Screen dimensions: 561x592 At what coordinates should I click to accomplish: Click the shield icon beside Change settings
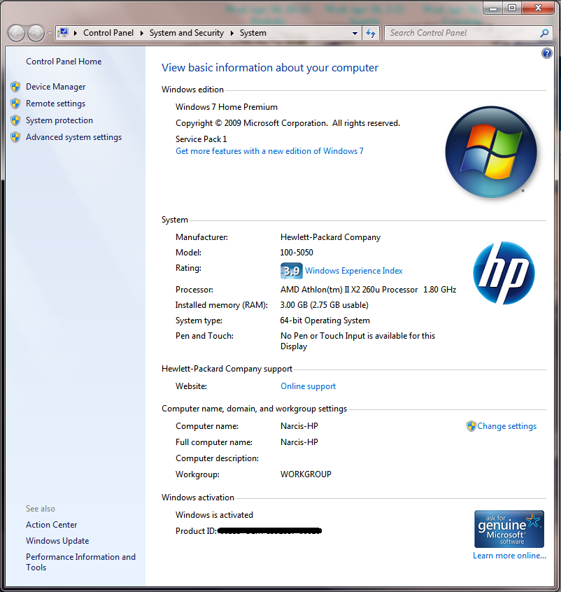click(x=471, y=426)
